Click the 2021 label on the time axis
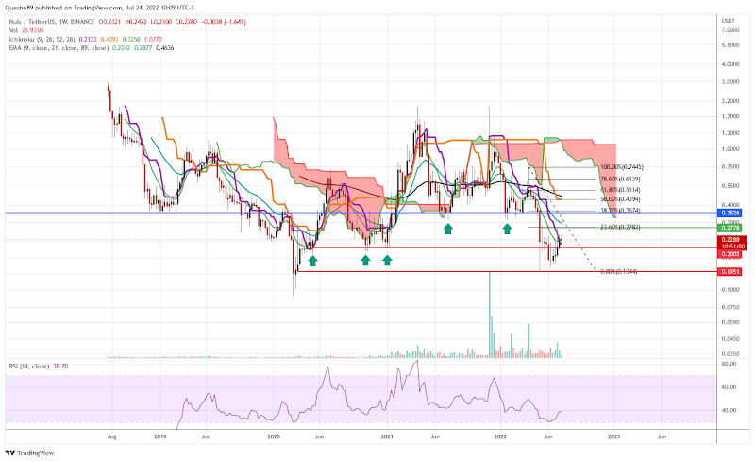The height and width of the screenshot is (462, 755). pos(387,436)
